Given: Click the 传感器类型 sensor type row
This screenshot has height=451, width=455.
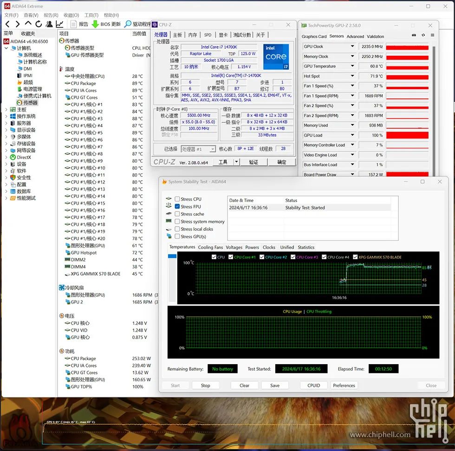Looking at the screenshot, I should pos(79,48).
